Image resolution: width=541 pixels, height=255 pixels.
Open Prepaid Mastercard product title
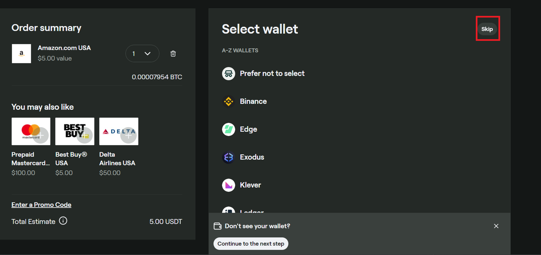point(31,159)
